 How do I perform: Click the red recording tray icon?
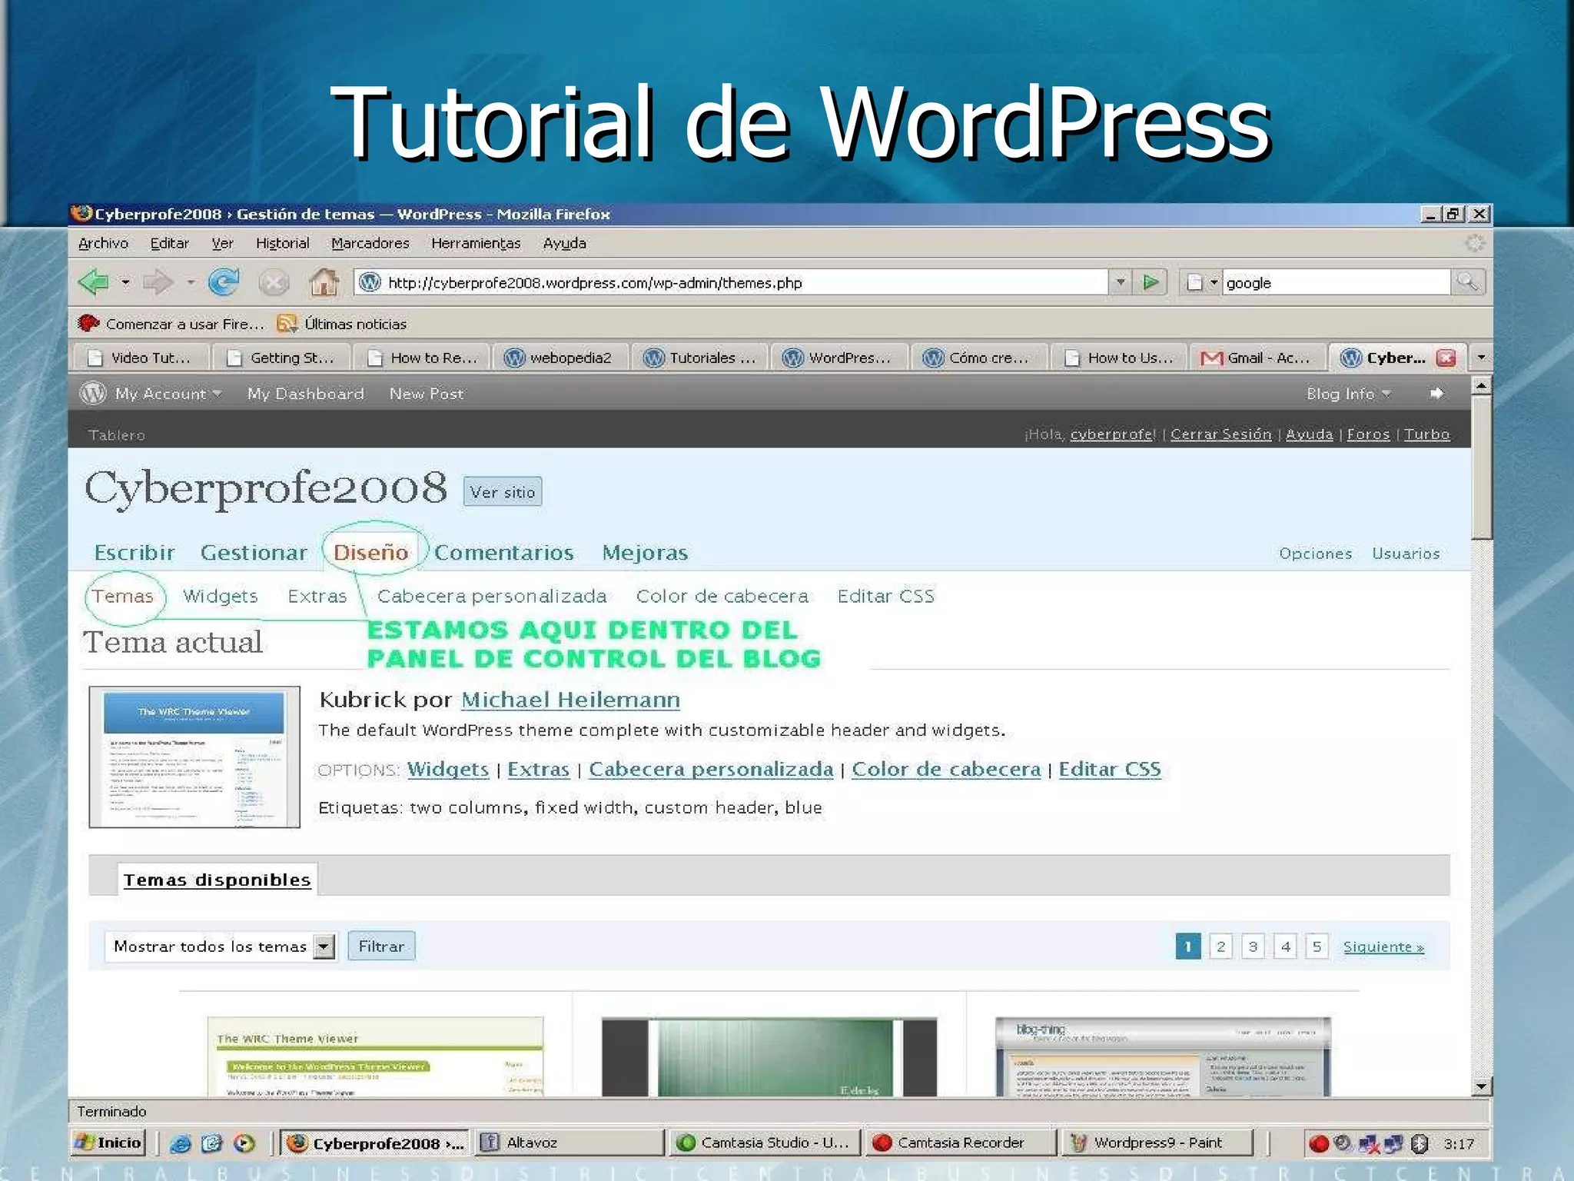tap(1319, 1143)
